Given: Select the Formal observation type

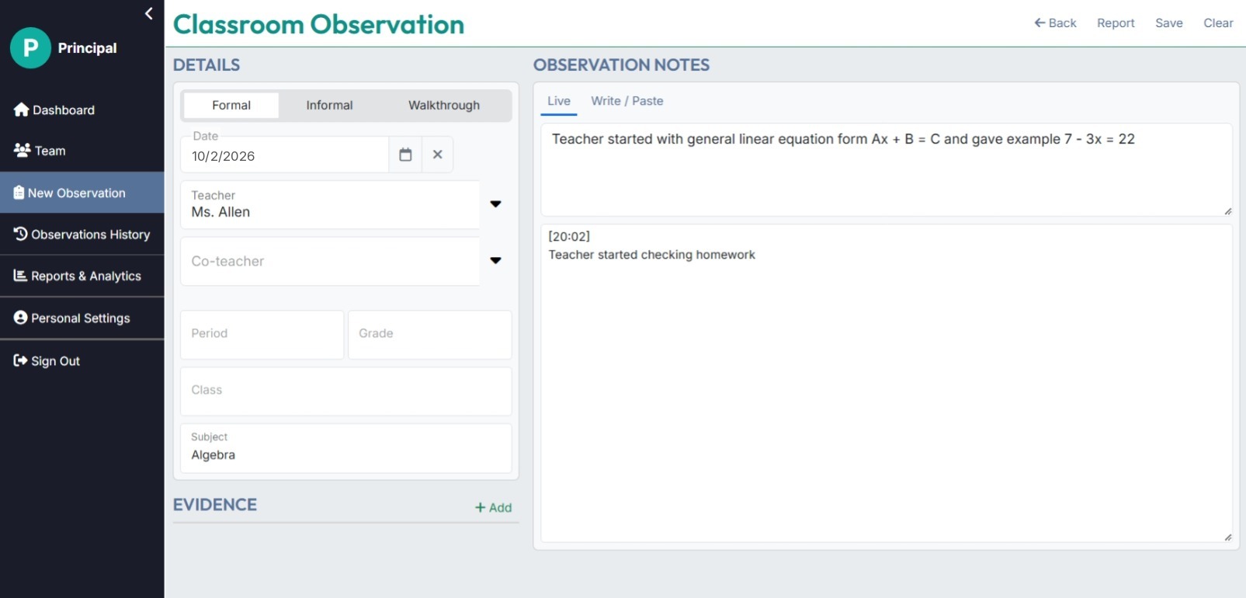Looking at the screenshot, I should [231, 106].
